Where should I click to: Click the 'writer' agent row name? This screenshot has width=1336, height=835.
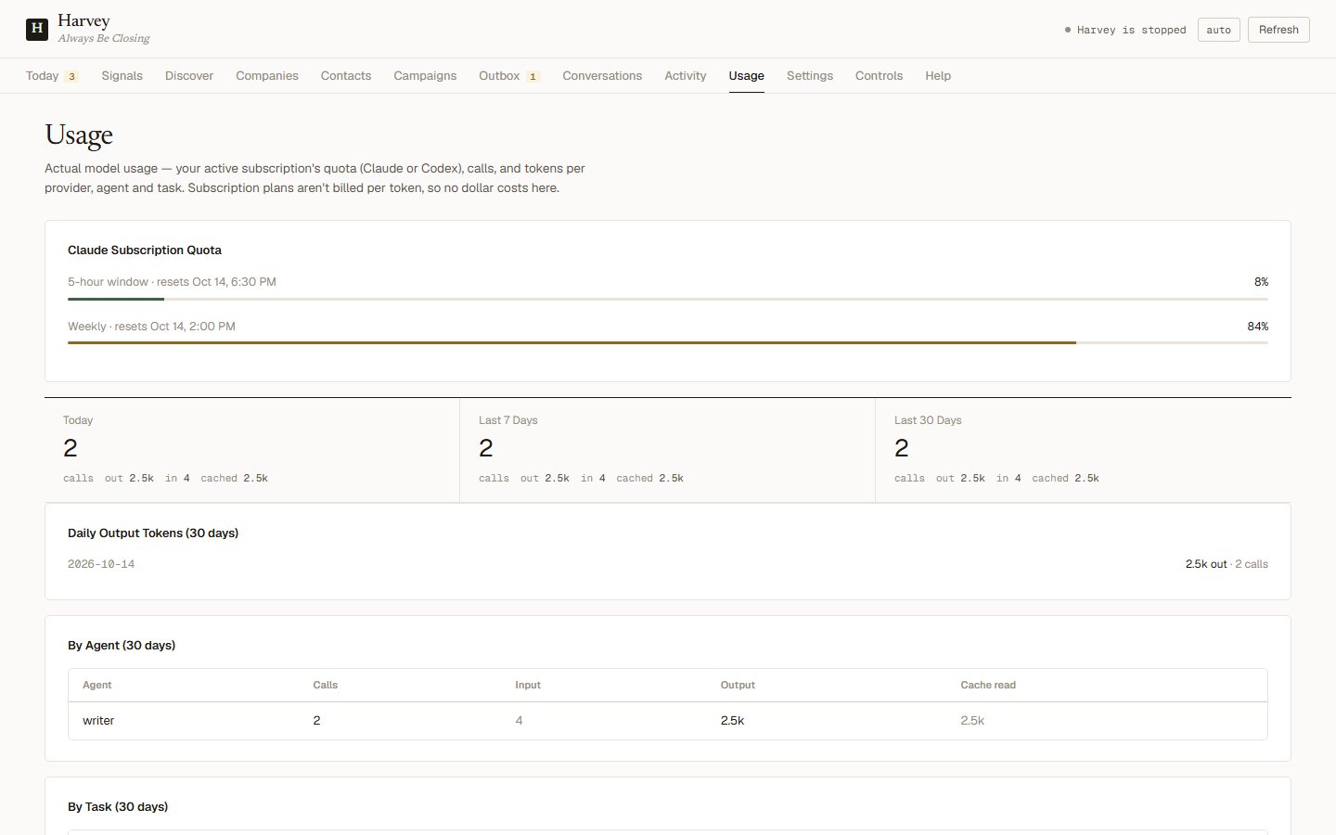pyautogui.click(x=98, y=721)
